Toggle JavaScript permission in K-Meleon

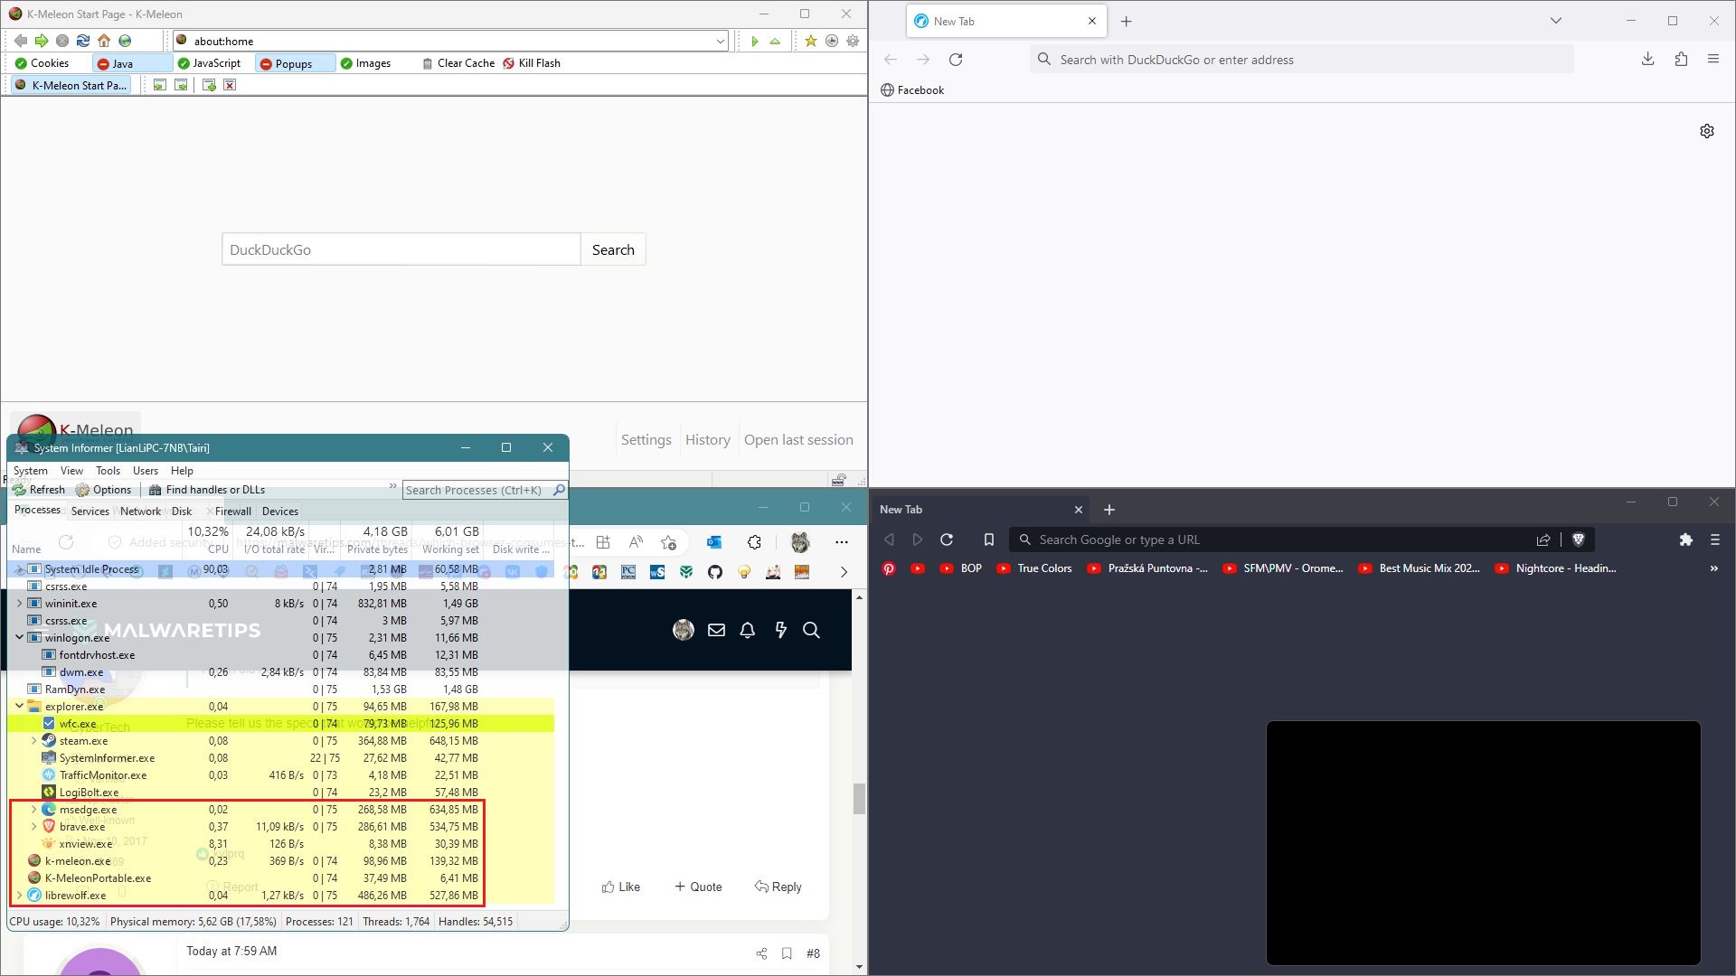pyautogui.click(x=210, y=63)
